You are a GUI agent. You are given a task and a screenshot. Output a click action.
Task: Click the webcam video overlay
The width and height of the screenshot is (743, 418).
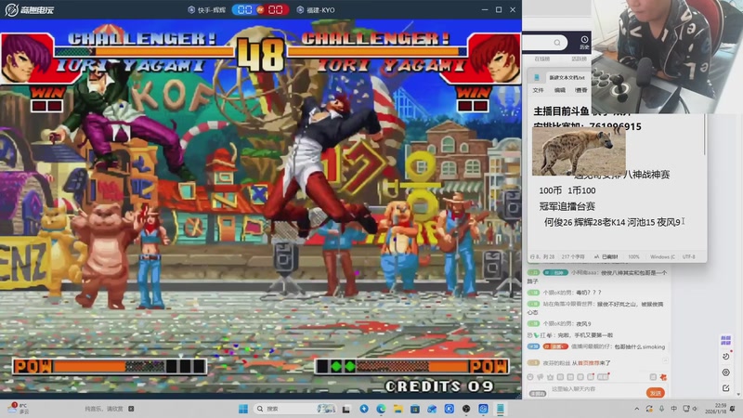pos(667,56)
